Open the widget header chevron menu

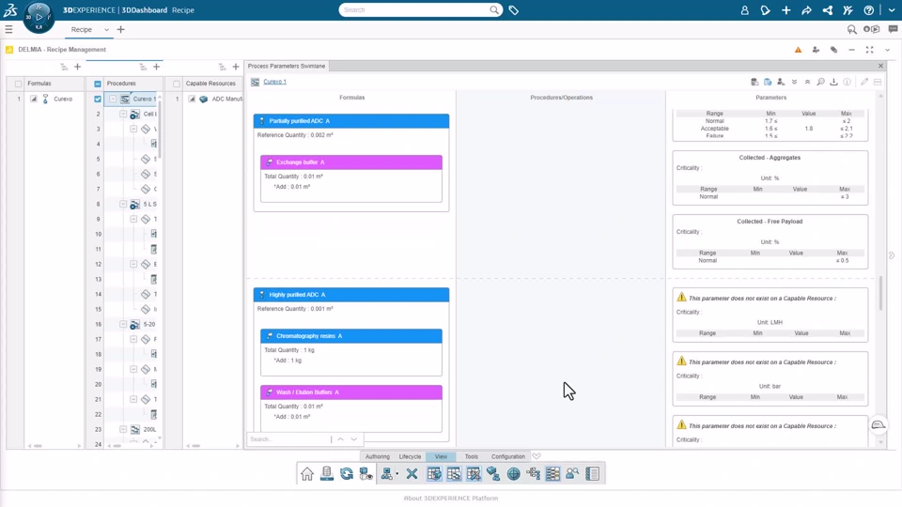click(888, 50)
